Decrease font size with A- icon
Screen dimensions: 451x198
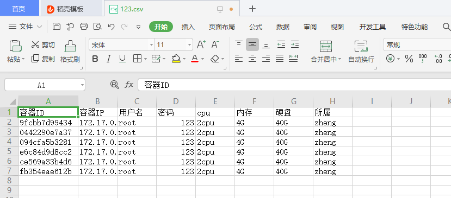coord(215,45)
